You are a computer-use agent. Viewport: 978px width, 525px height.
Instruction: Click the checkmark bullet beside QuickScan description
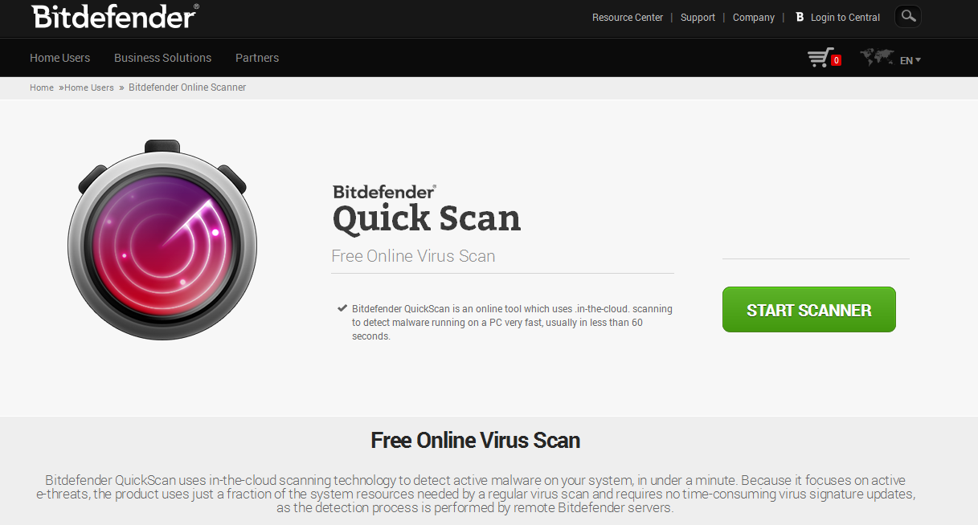342,307
